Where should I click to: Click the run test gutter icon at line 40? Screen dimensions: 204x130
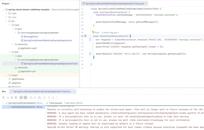(85, 36)
